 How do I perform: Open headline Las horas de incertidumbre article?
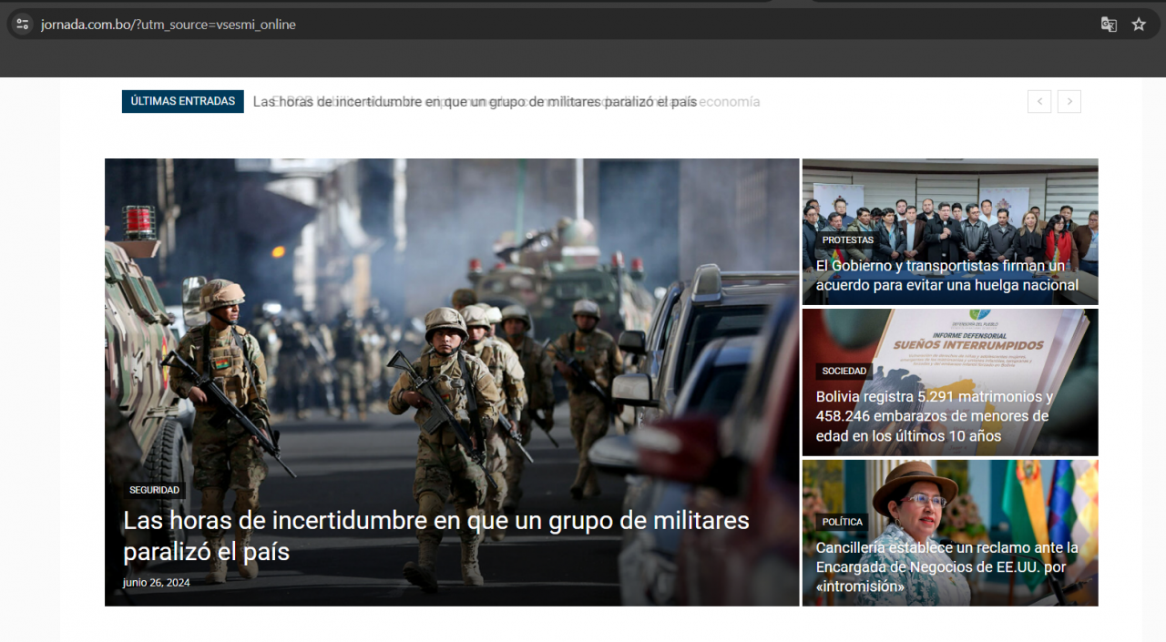[x=436, y=536]
